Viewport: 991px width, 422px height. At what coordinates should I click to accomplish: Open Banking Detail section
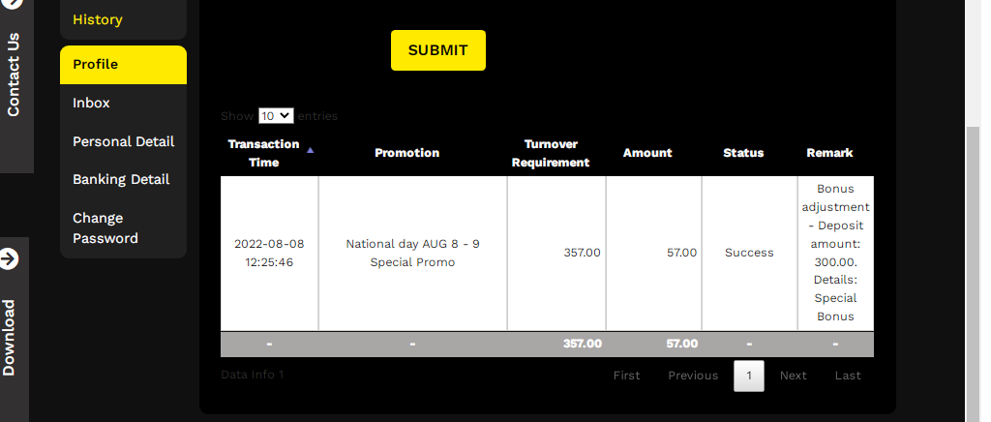point(121,179)
